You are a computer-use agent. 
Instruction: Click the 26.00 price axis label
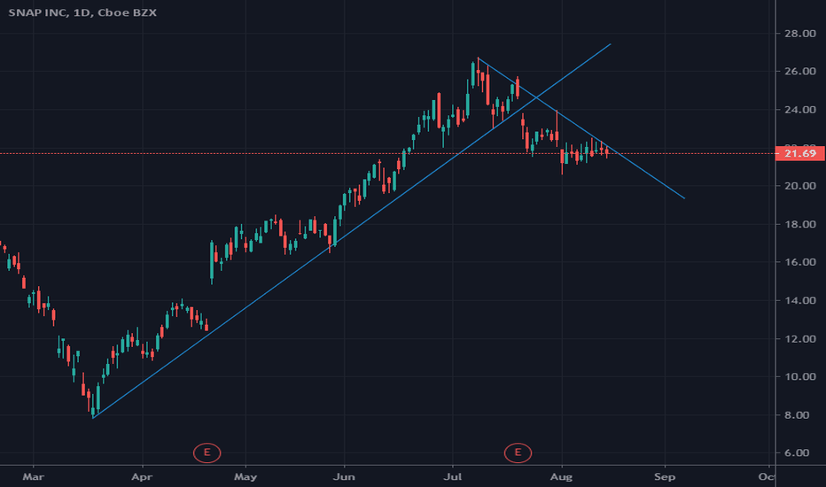(799, 72)
